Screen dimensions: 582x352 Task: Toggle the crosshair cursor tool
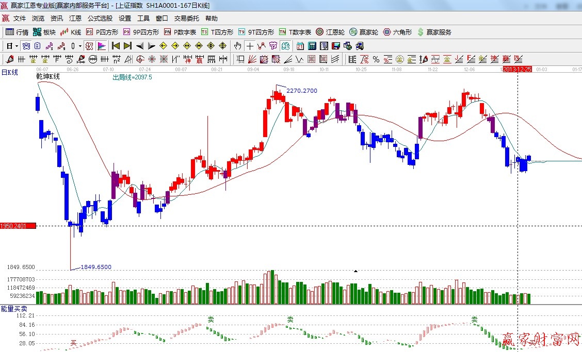[x=250, y=46]
